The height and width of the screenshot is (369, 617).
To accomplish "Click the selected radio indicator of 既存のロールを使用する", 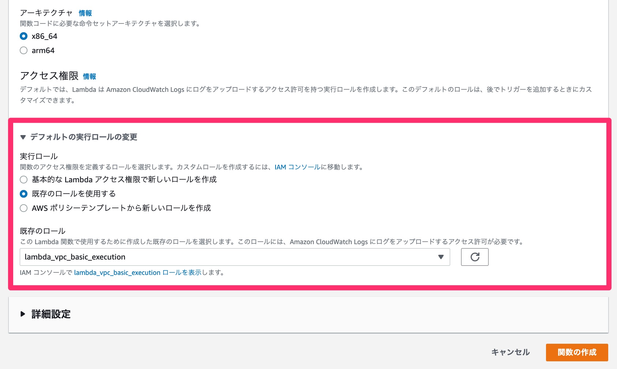I will [x=23, y=194].
